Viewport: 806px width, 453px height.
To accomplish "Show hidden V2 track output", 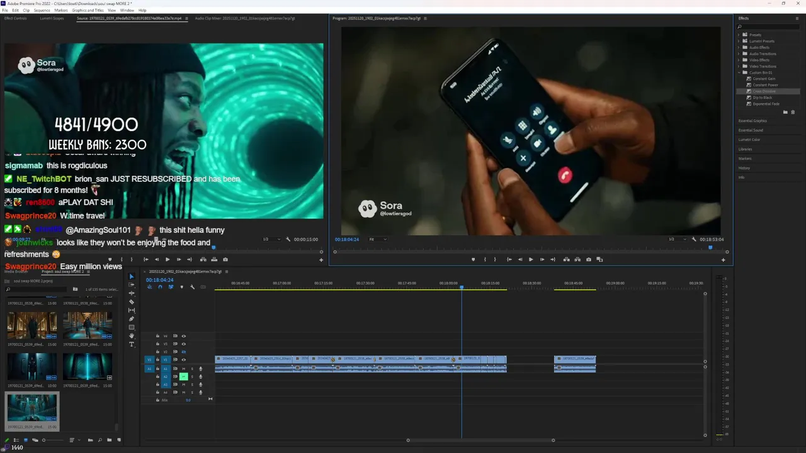I will click(184, 352).
